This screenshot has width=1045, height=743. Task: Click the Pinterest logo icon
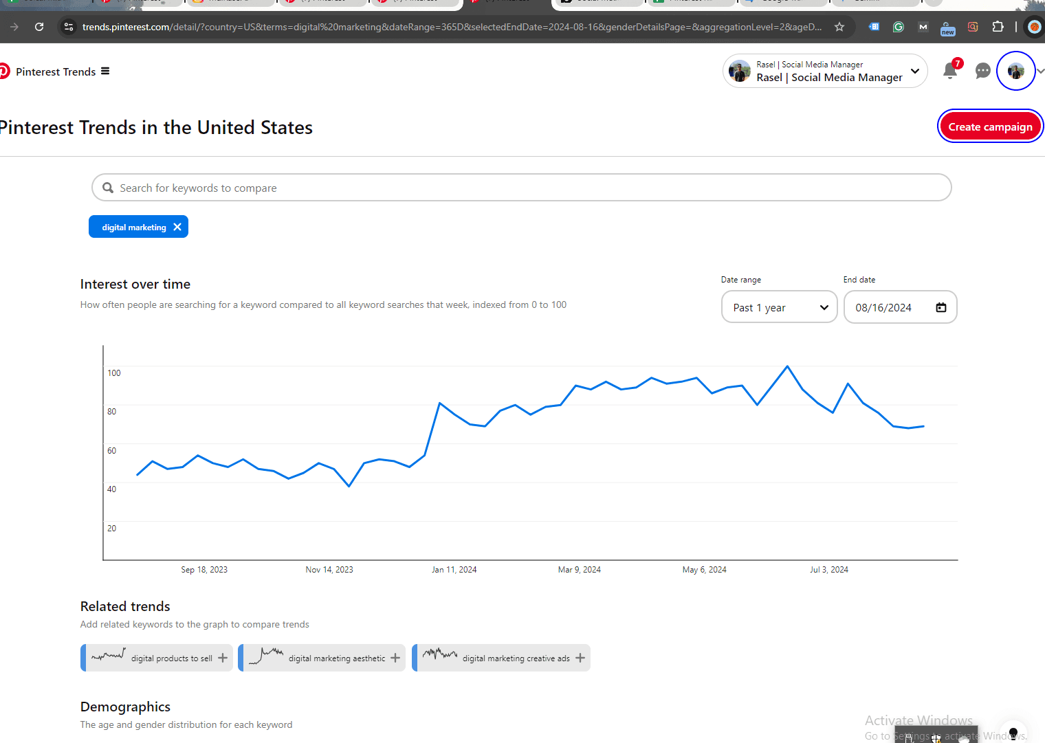(x=3, y=71)
